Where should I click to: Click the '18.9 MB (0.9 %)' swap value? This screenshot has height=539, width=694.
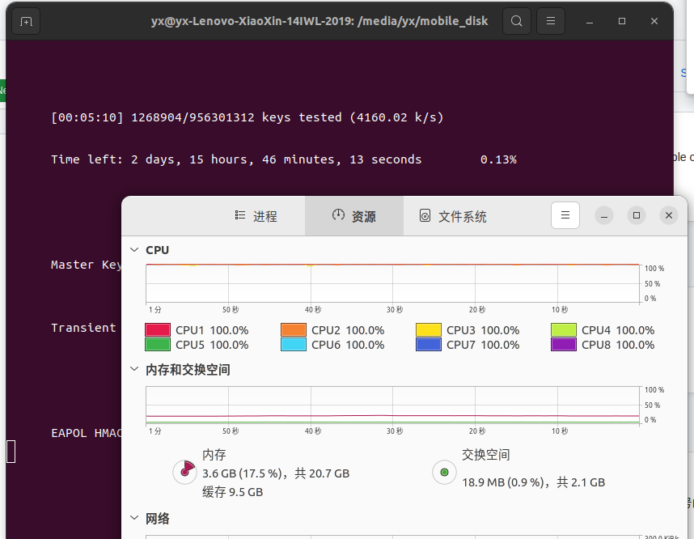pos(503,482)
